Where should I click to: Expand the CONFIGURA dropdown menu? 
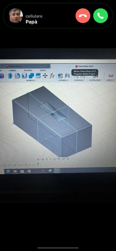coord(79,80)
